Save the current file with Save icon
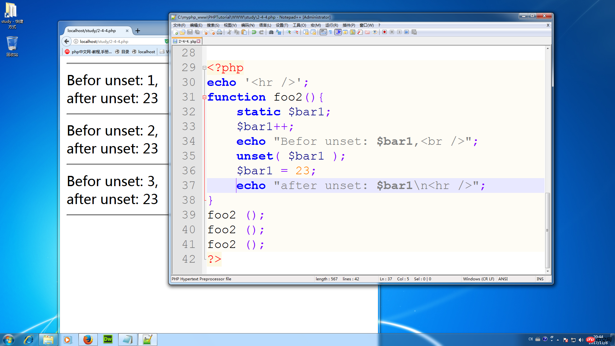This screenshot has width=615, height=346. coord(190,32)
